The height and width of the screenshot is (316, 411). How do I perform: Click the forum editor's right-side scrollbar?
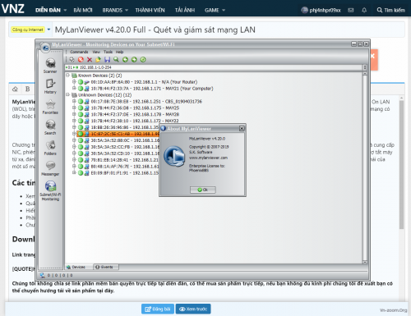(401, 164)
